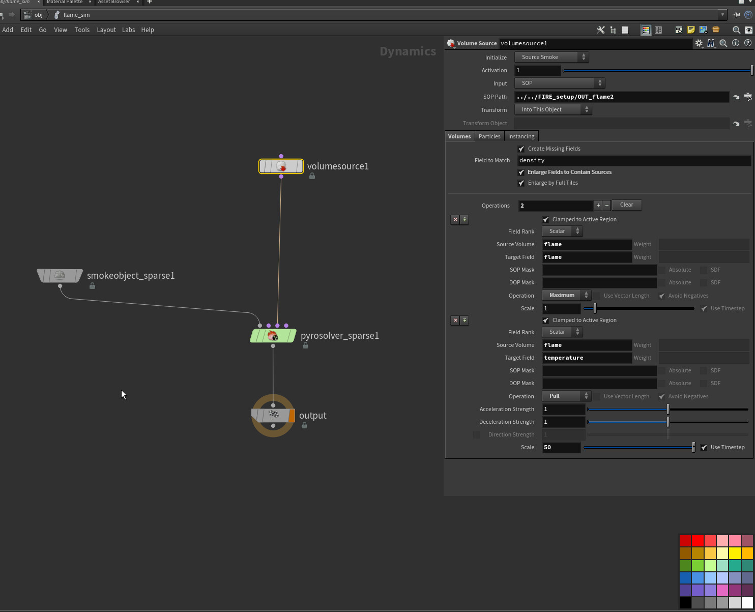Screen dimensions: 755x612
Task: Open Operation Maximum dropdown
Action: coord(567,296)
